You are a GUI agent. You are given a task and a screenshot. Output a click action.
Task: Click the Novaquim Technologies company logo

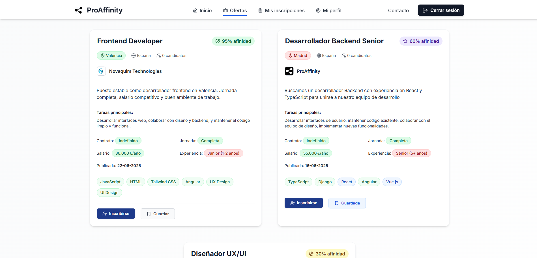click(x=101, y=71)
